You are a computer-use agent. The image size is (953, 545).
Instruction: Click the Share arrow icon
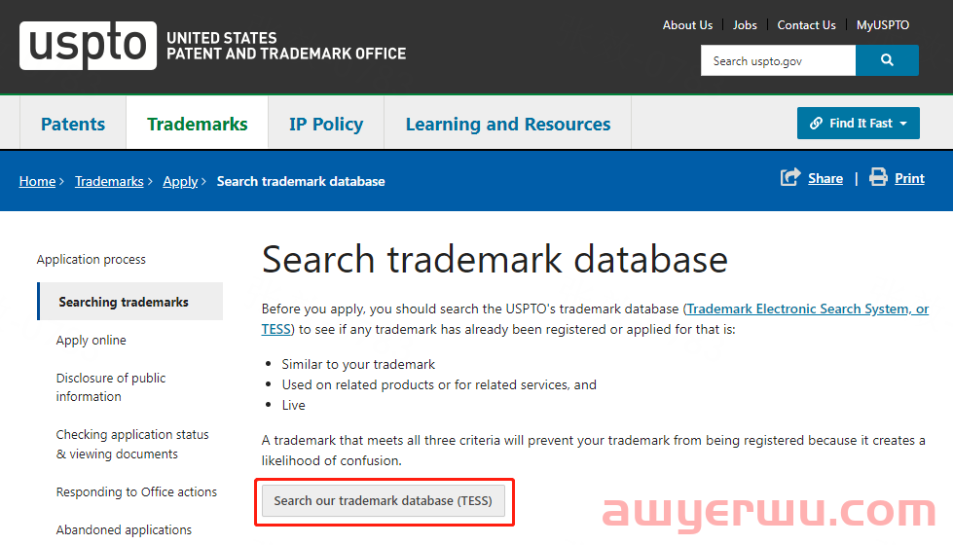pos(790,177)
